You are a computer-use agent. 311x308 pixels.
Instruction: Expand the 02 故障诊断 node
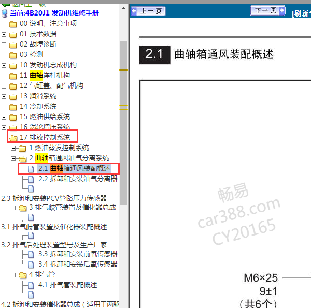click(4, 45)
